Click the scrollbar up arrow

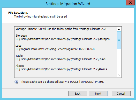click(x=119, y=29)
